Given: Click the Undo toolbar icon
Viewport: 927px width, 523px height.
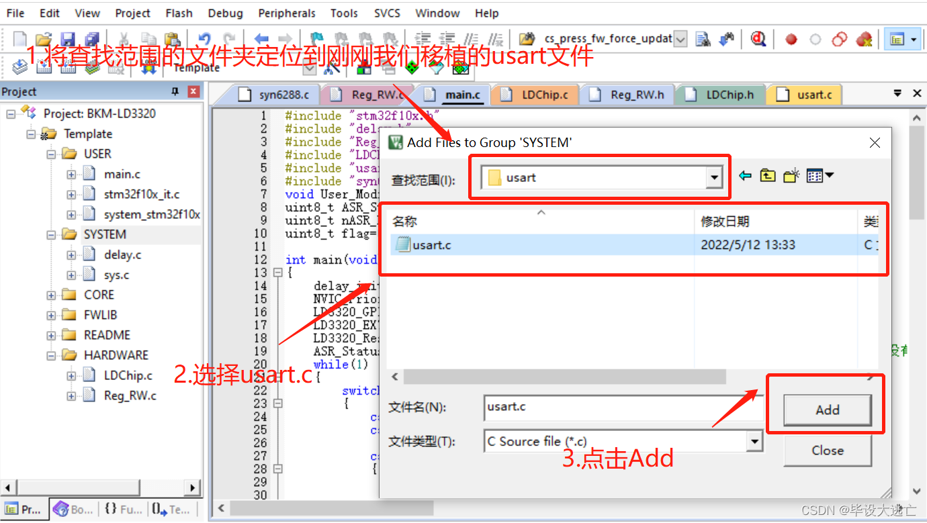Looking at the screenshot, I should (x=204, y=39).
